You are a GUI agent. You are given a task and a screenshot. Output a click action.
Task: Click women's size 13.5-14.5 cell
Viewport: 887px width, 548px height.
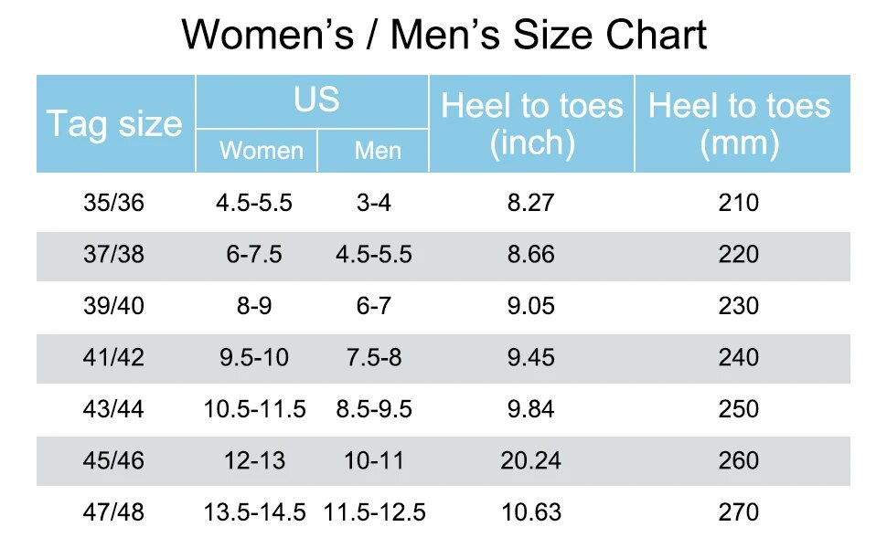click(254, 512)
